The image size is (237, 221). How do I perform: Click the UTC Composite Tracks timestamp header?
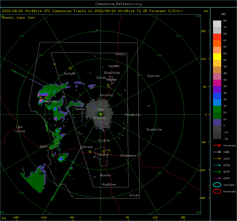pyautogui.click(x=92, y=11)
